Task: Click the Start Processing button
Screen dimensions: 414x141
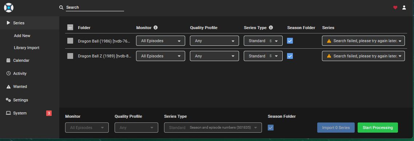Action: (x=378, y=128)
